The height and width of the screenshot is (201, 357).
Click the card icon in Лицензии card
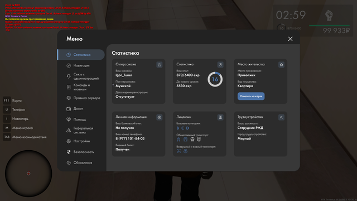[220, 117]
